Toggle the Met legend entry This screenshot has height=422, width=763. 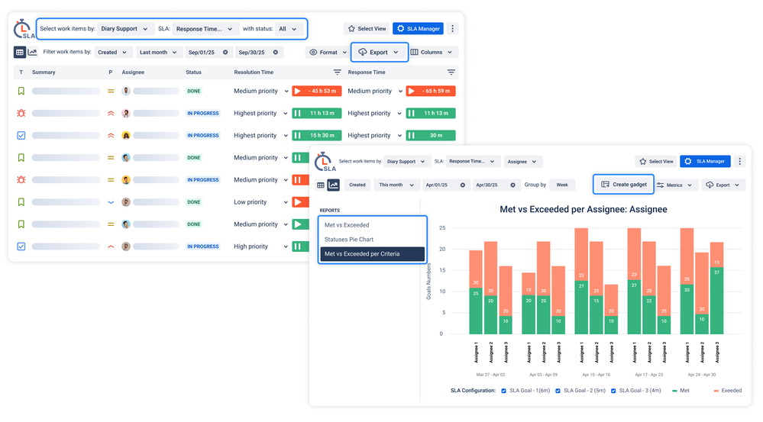coord(681,391)
